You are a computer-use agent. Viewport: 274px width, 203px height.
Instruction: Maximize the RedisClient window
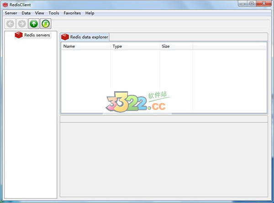pos(252,4)
